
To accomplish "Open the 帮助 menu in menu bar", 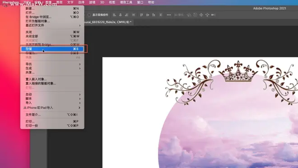I will (151, 2).
